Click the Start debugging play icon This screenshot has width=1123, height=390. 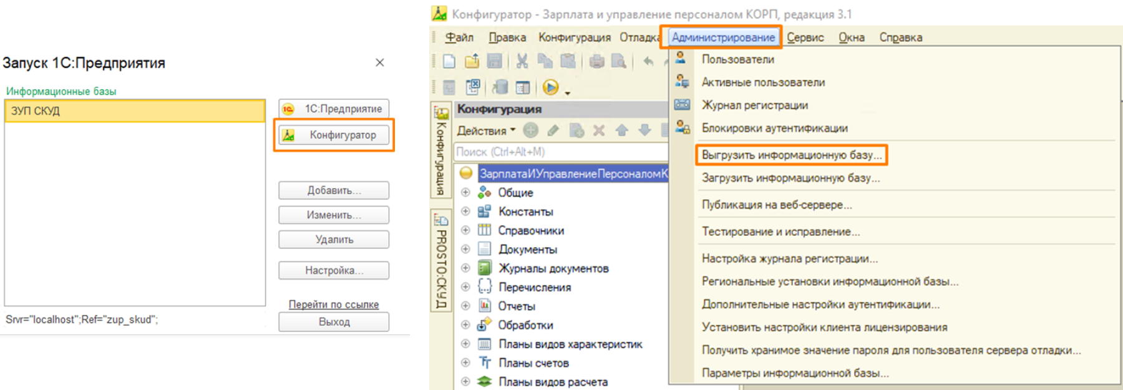tap(550, 87)
